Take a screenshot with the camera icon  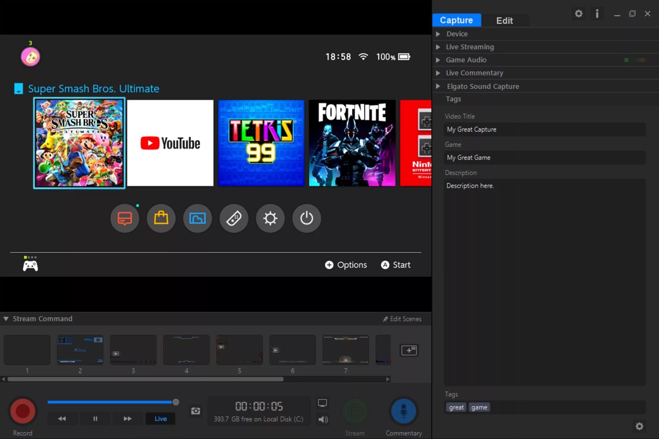click(x=195, y=411)
